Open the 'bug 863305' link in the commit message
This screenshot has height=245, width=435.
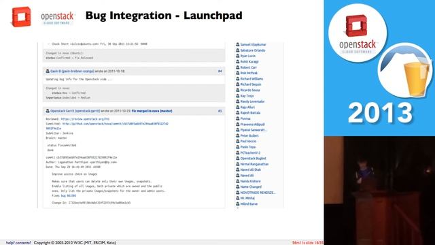click(69, 195)
